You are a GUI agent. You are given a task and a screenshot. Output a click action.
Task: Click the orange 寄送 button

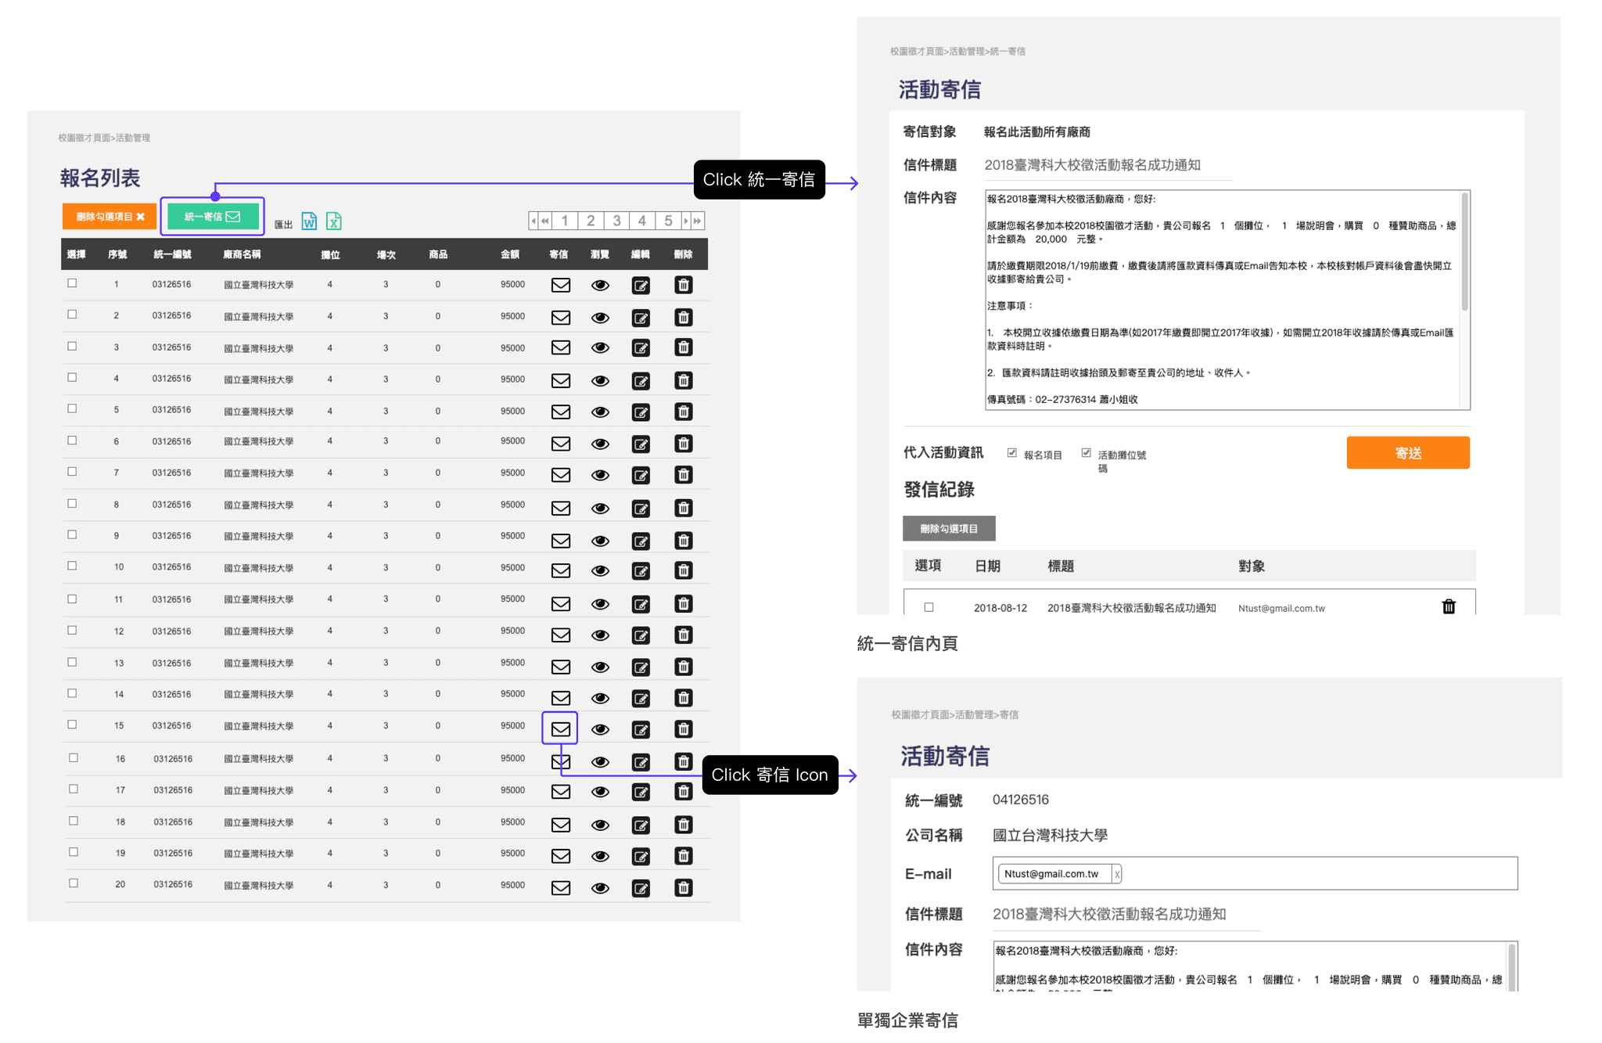pos(1407,453)
